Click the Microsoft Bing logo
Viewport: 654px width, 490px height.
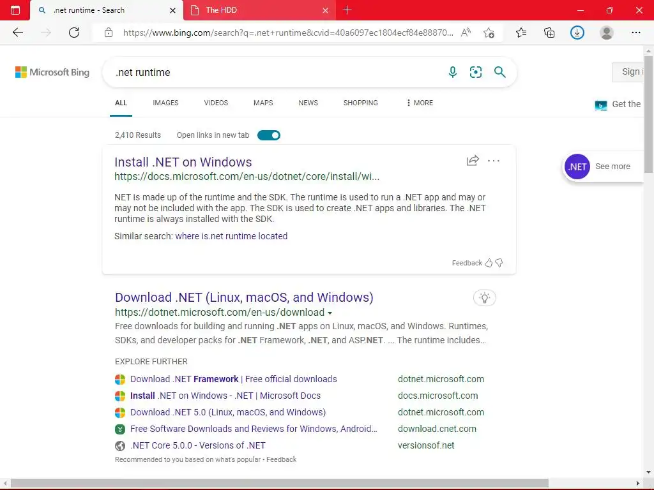52,72
